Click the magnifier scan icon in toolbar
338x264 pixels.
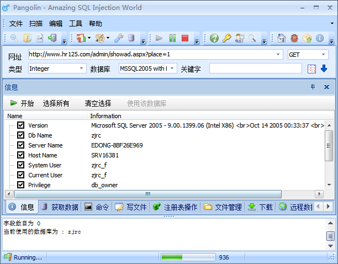(x=14, y=38)
